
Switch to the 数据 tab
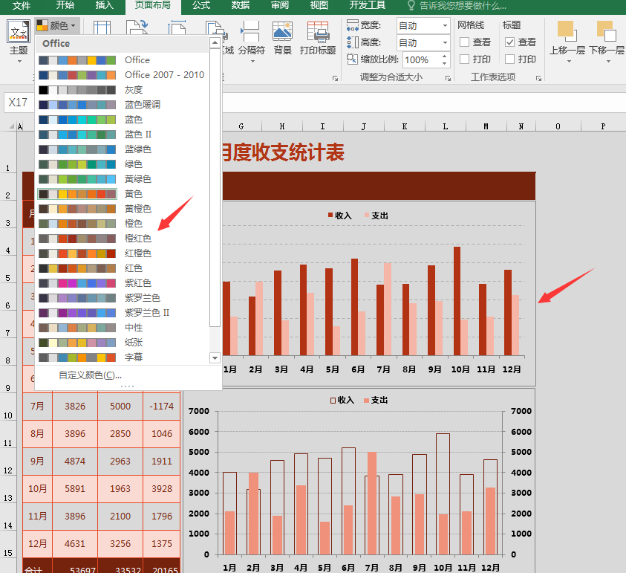coord(241,5)
